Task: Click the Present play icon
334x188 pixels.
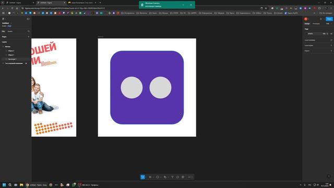Action: click(321, 19)
